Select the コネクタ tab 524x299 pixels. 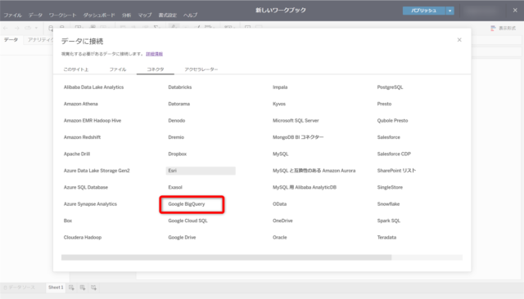(x=156, y=69)
